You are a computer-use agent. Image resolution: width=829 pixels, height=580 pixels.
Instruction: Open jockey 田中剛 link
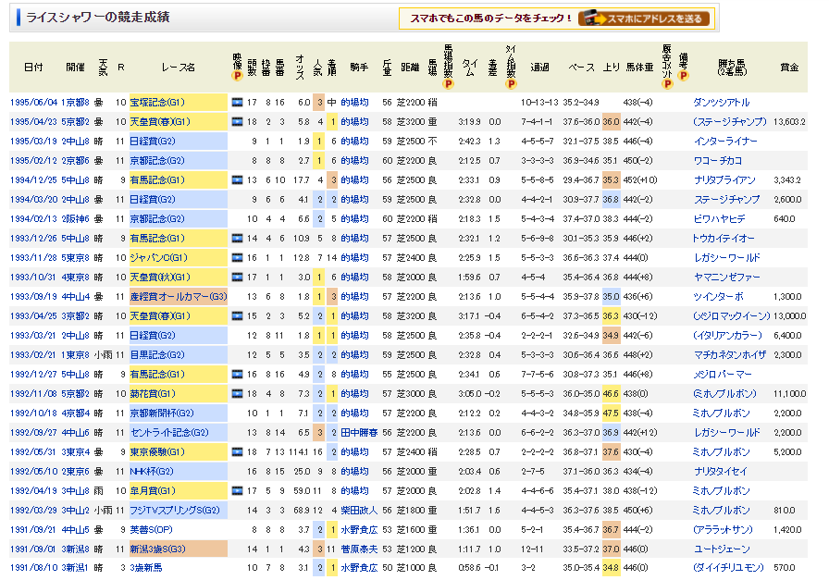point(358,432)
